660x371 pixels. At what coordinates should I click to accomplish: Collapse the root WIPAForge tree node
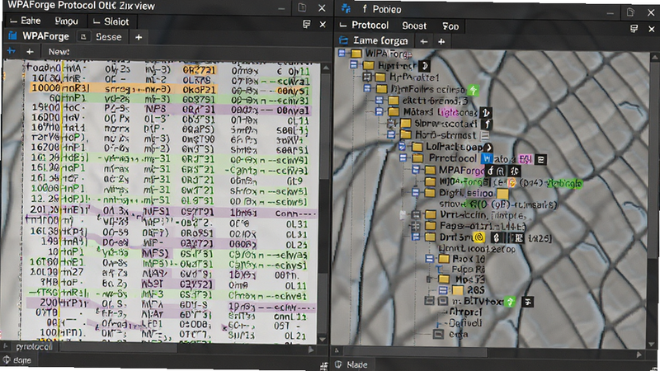(342, 53)
